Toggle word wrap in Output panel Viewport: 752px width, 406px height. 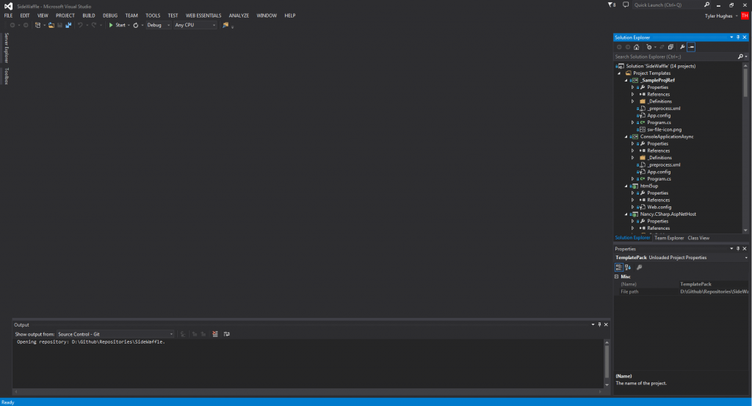[x=227, y=334]
